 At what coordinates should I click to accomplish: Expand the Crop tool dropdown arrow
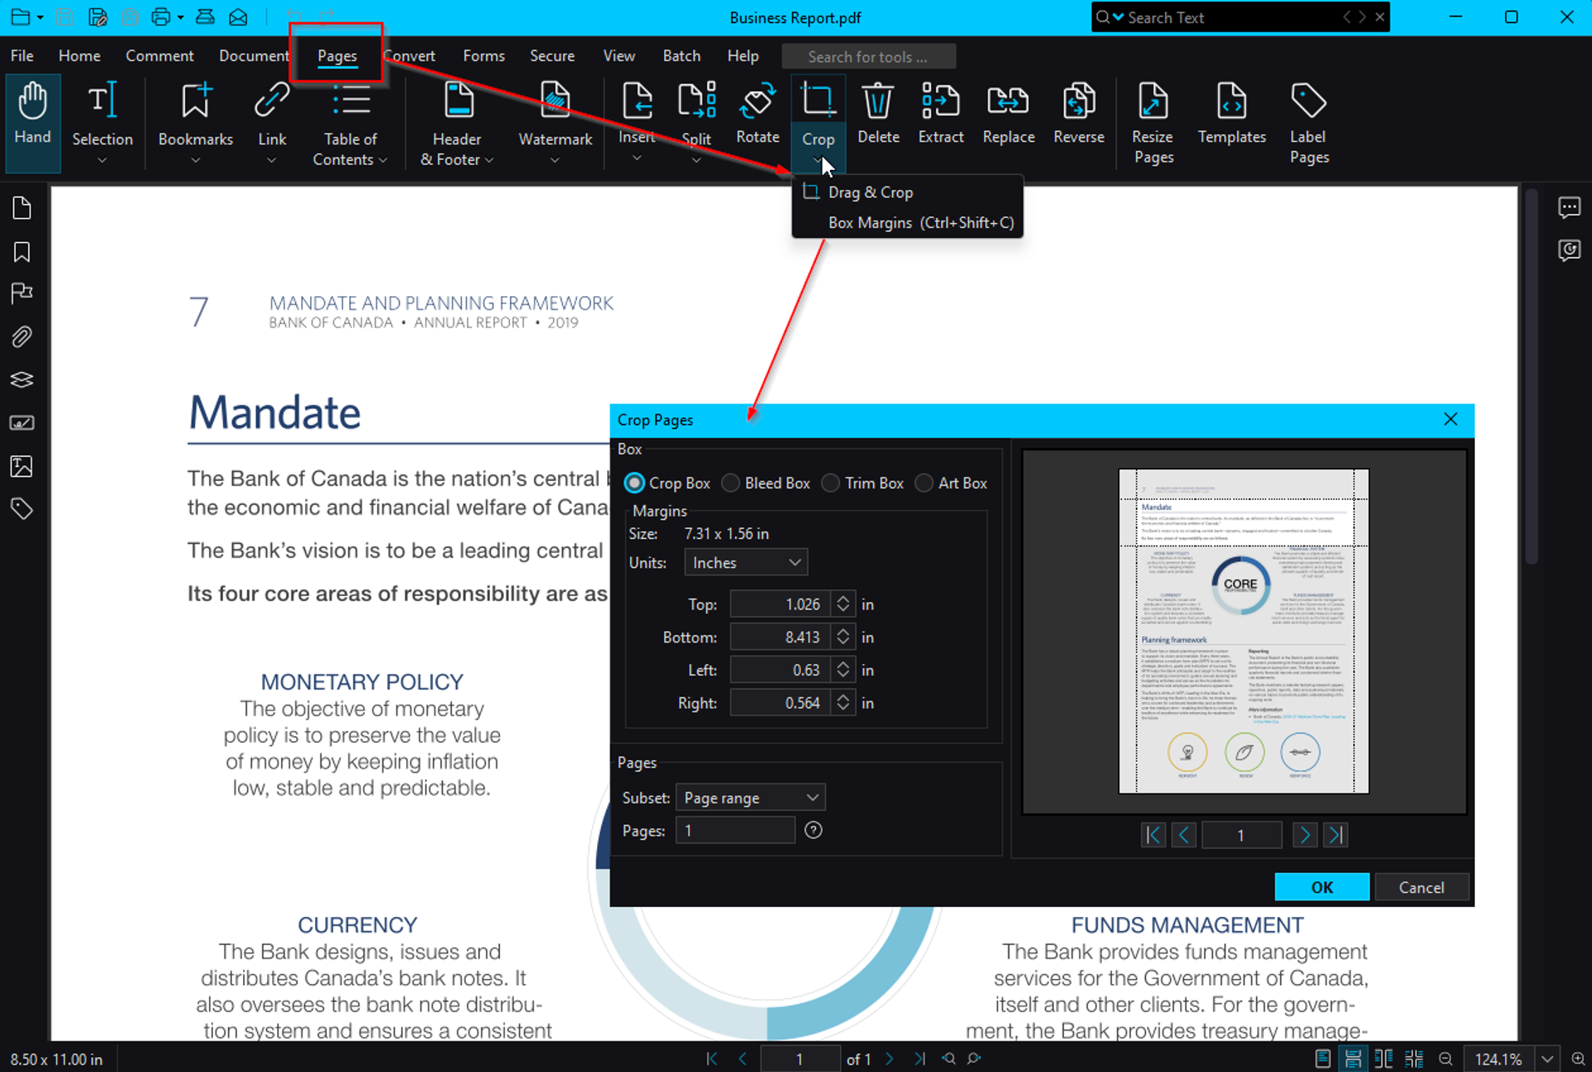[818, 159]
